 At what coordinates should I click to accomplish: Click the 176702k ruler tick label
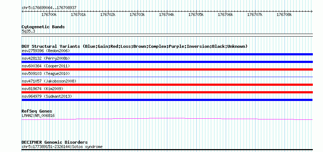pos(108,14)
